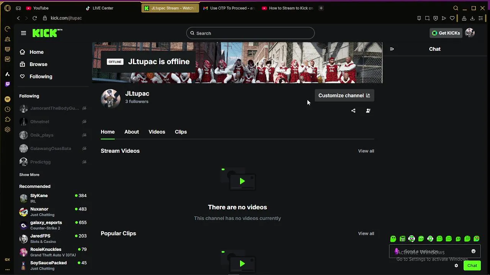This screenshot has width=490, height=275.
Task: Switch to the About tab
Action: pos(131,132)
